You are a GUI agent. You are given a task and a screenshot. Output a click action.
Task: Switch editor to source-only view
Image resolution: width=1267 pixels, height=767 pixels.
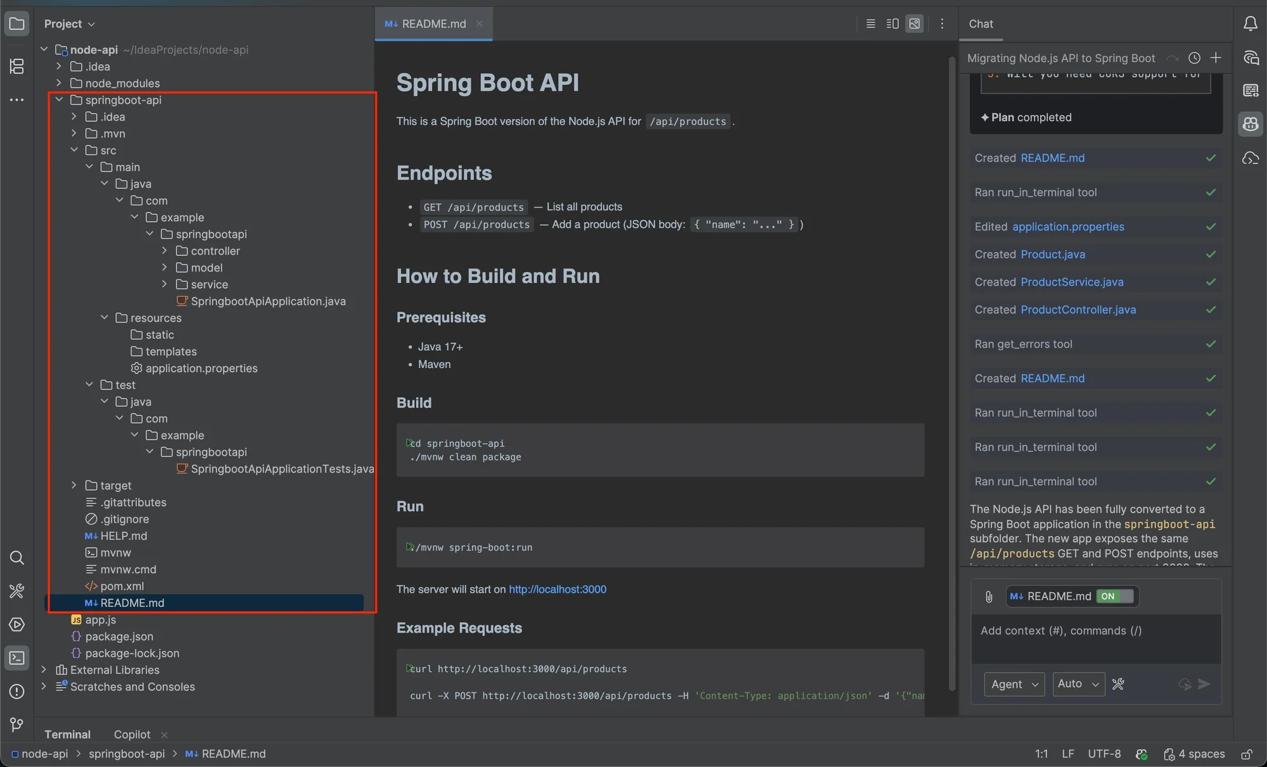click(x=870, y=23)
